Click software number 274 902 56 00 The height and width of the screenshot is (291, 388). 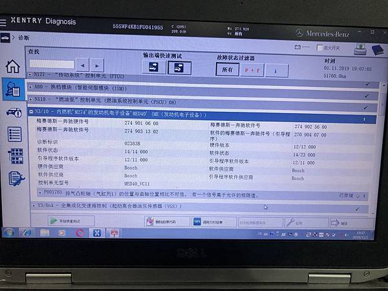[x=310, y=127]
